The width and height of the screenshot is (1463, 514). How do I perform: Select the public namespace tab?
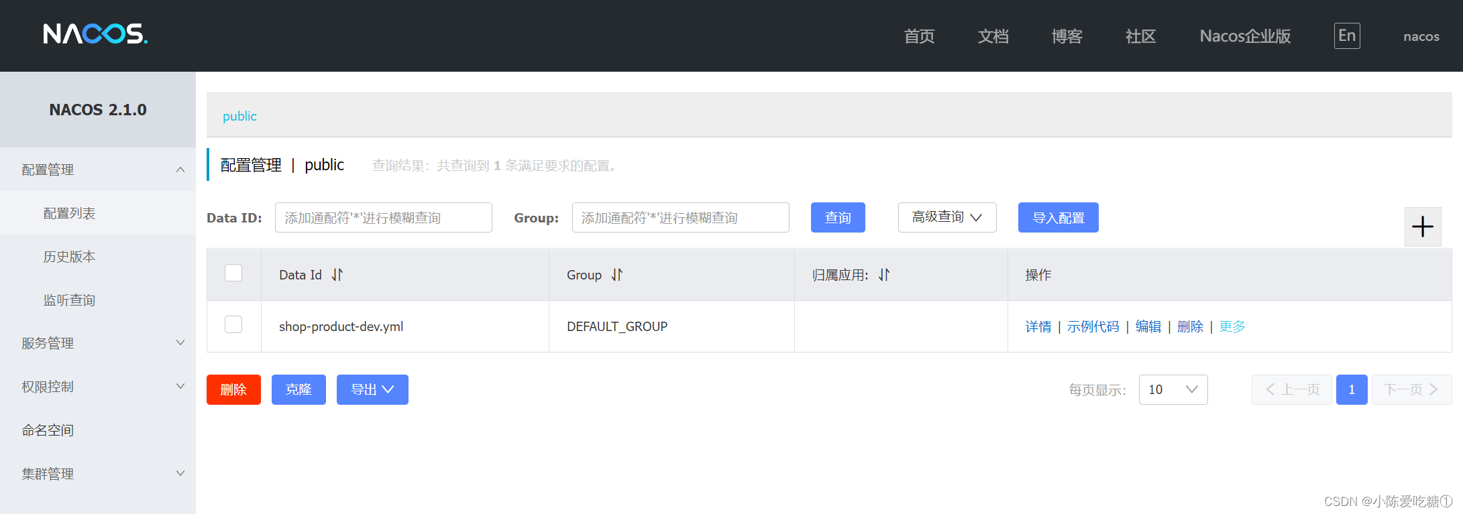click(x=239, y=116)
